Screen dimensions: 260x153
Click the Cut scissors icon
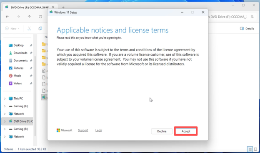[x=29, y=28]
